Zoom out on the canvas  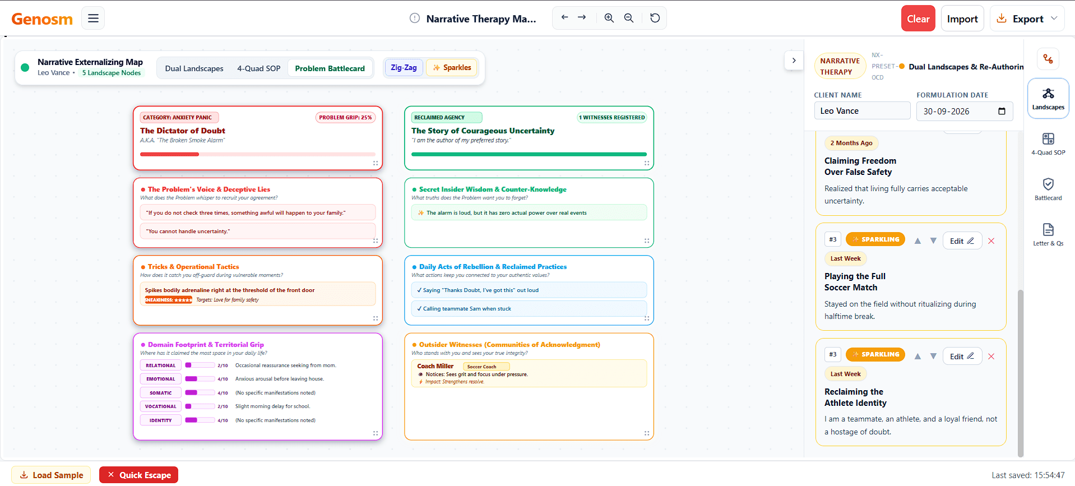(x=629, y=18)
